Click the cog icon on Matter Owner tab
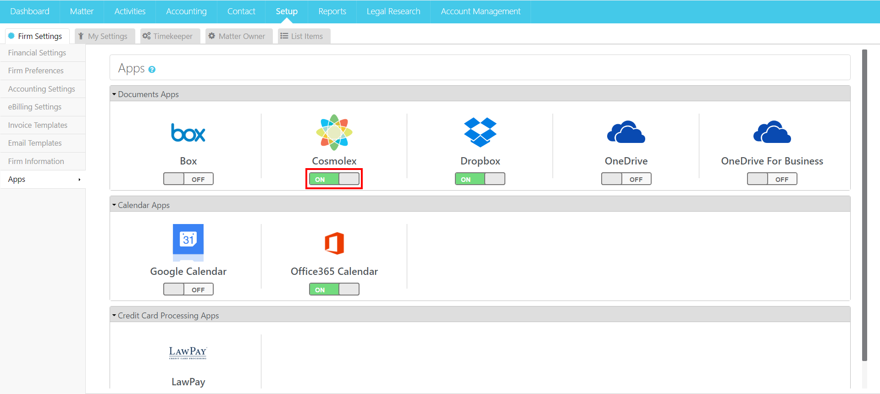 211,36
